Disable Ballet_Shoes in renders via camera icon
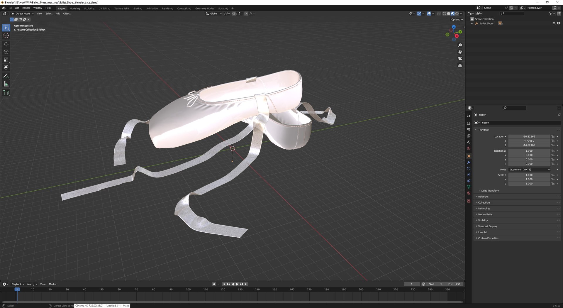This screenshot has height=308, width=563. (x=558, y=23)
